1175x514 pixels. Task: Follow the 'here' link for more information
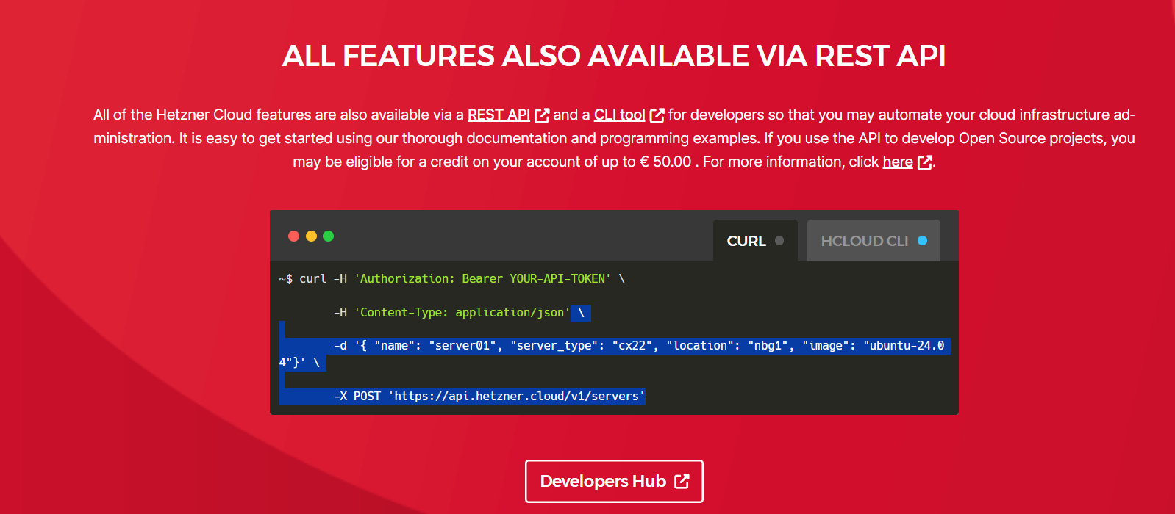(898, 162)
